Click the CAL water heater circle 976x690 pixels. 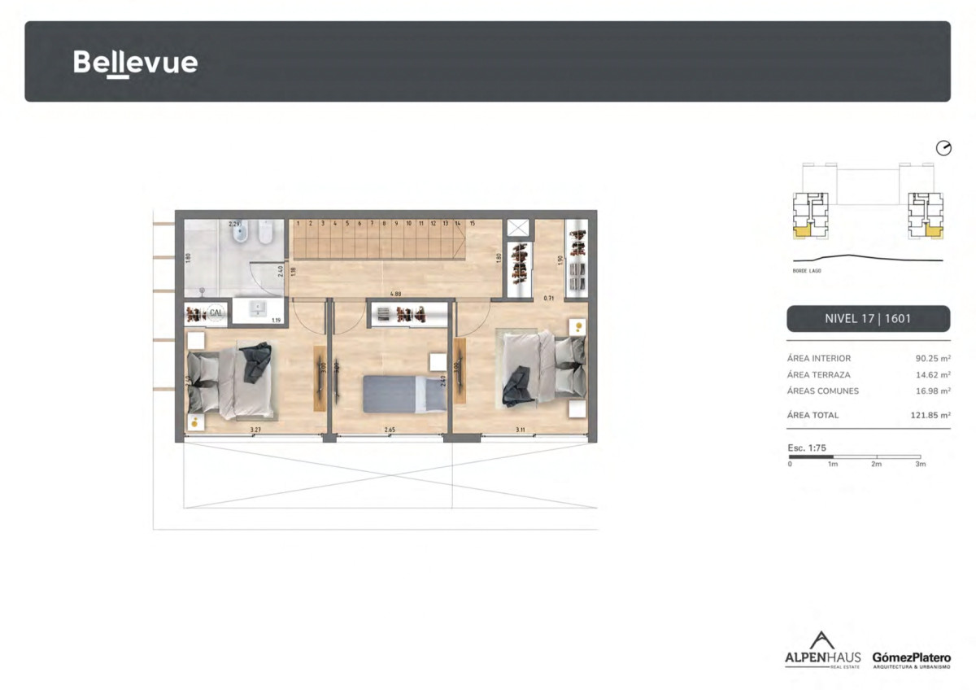pyautogui.click(x=216, y=312)
